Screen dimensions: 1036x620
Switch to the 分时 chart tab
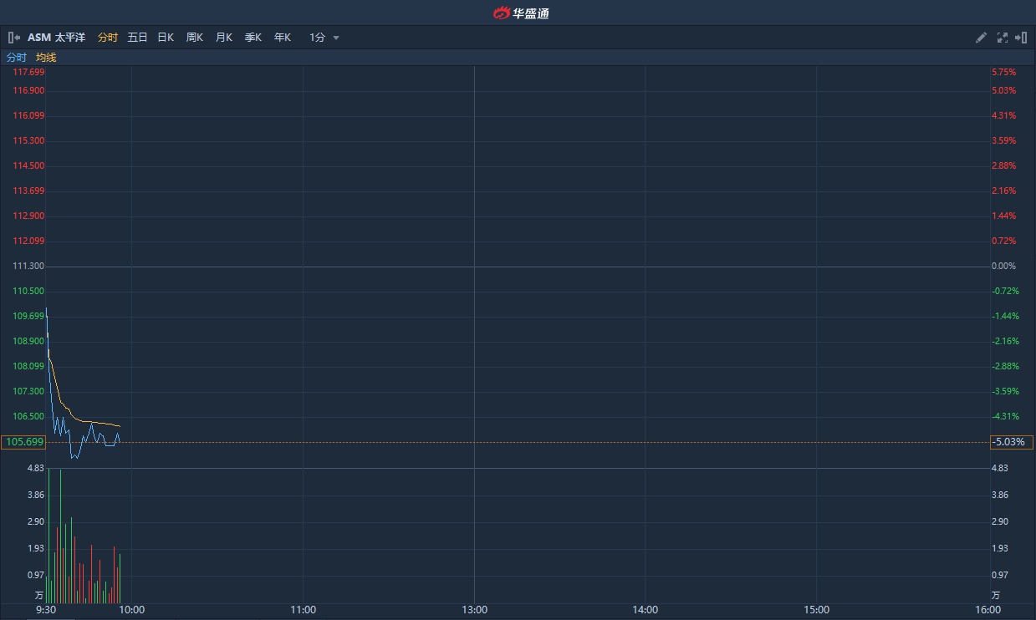[108, 38]
